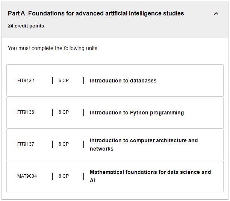Click the 6 CP label for FIT9136
This screenshot has height=201, width=230.
[64, 112]
